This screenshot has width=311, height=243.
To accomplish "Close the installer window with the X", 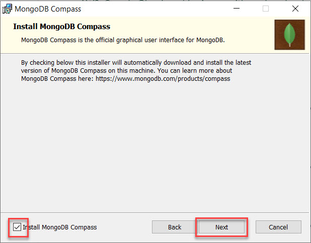I will (x=295, y=9).
